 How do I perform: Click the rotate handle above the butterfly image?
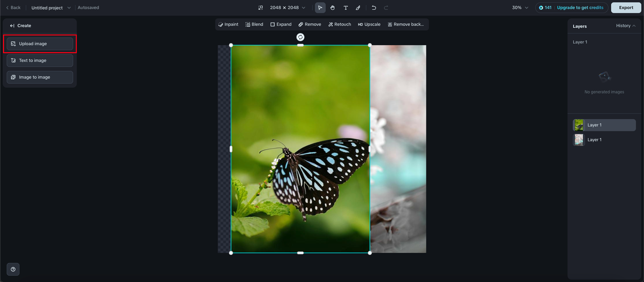pyautogui.click(x=300, y=37)
